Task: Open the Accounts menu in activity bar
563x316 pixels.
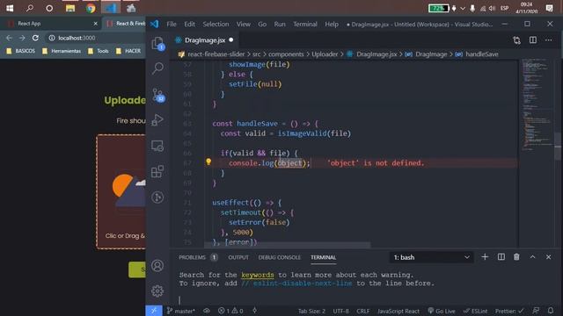Action: (157, 265)
